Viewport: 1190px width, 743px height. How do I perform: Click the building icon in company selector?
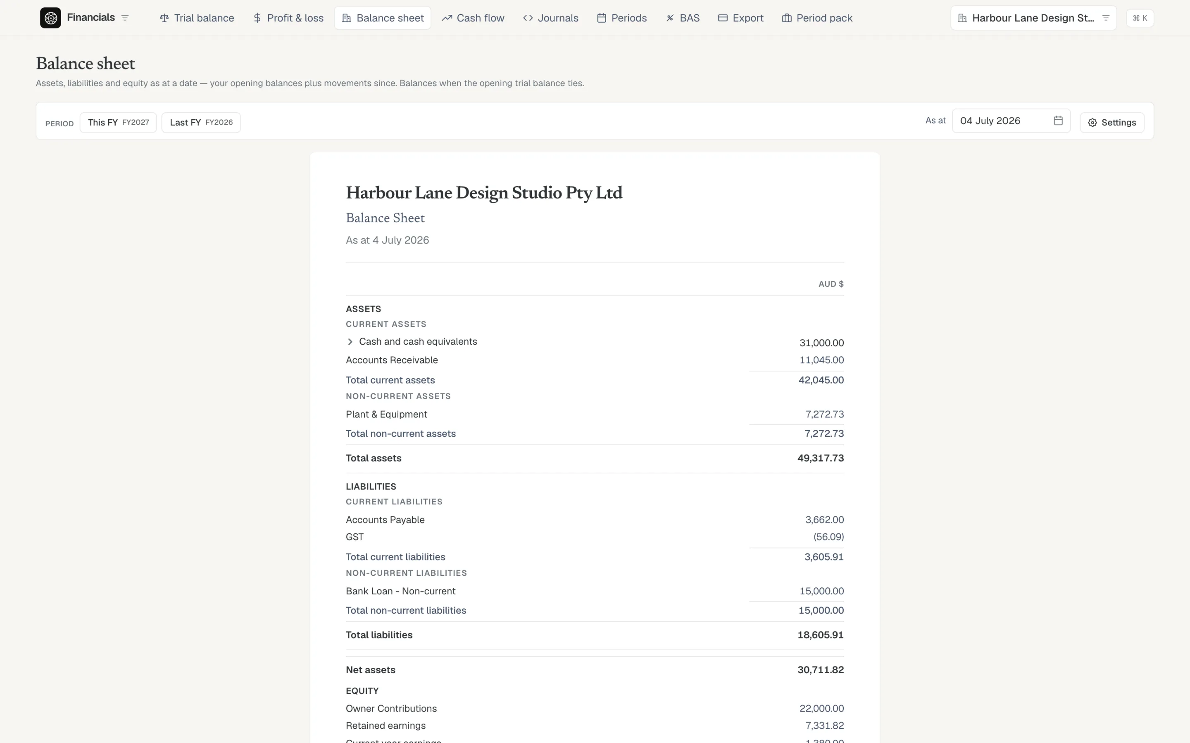point(963,18)
